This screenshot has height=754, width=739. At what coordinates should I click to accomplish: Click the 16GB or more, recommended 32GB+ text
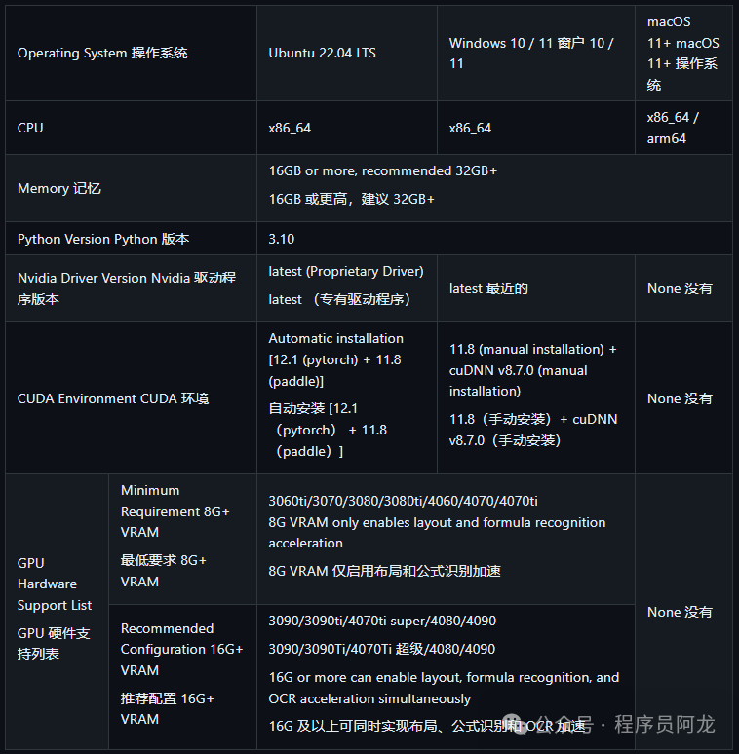click(383, 170)
